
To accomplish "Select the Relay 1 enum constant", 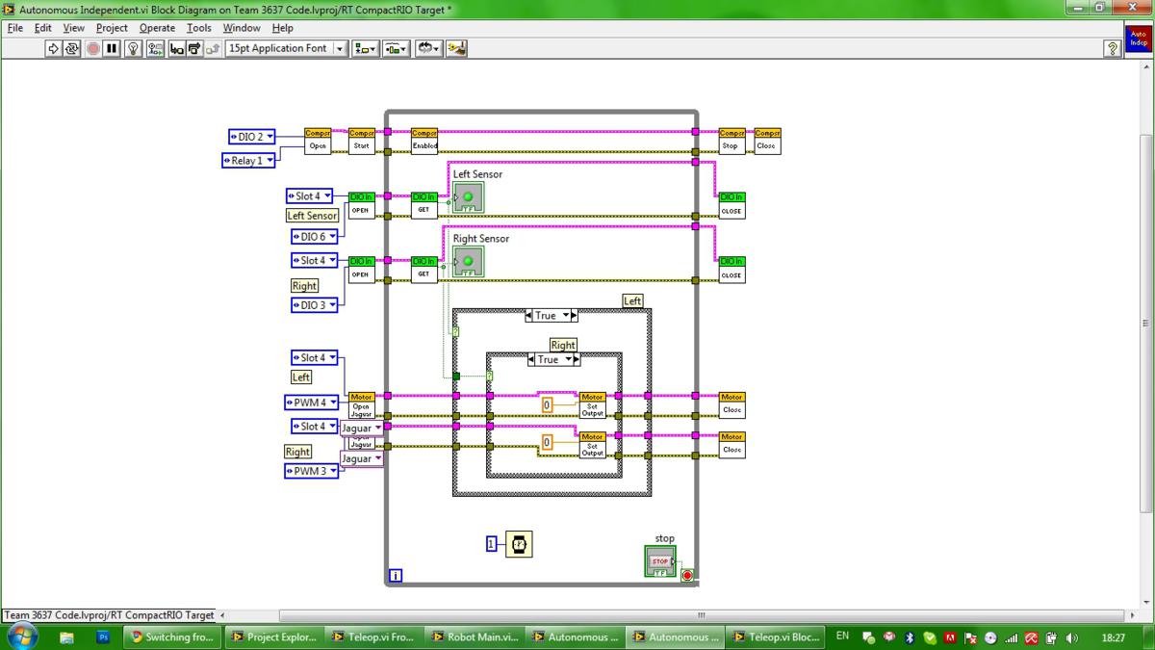I will tap(249, 161).
